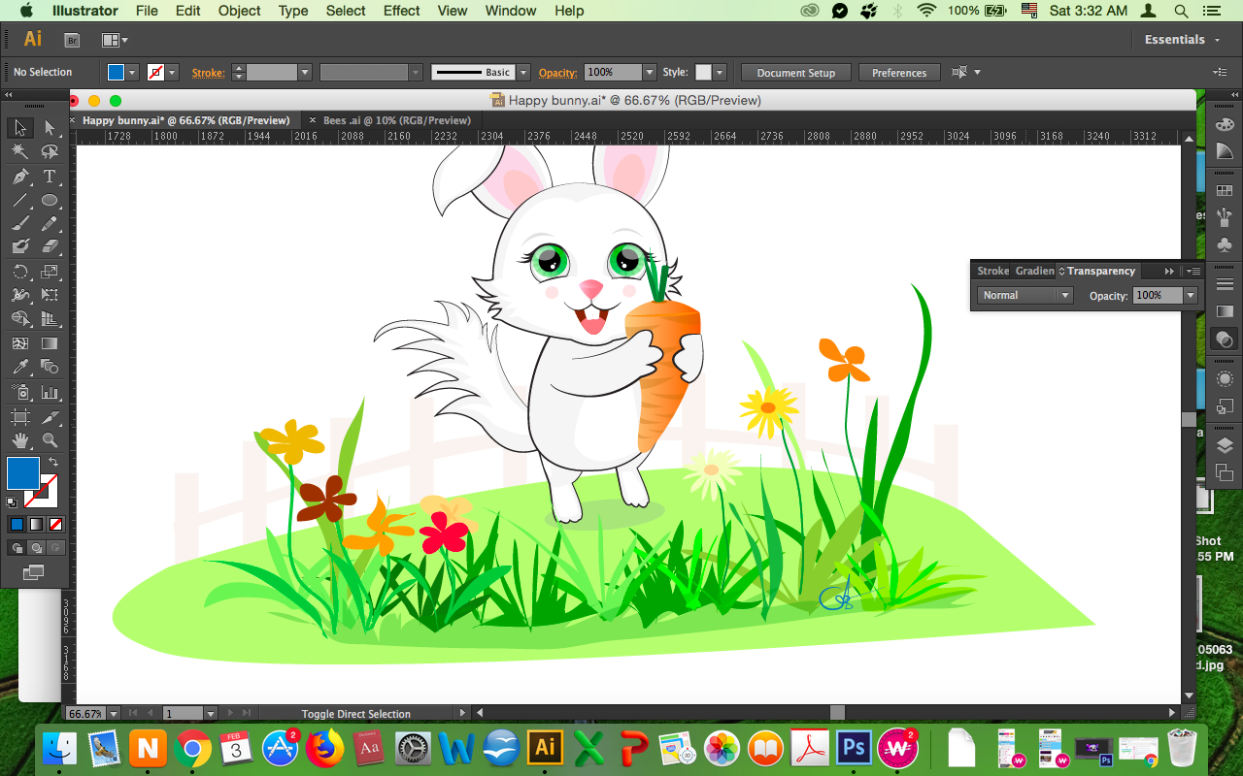The image size is (1243, 776).
Task: Select the Line Segment tool
Action: click(x=20, y=201)
